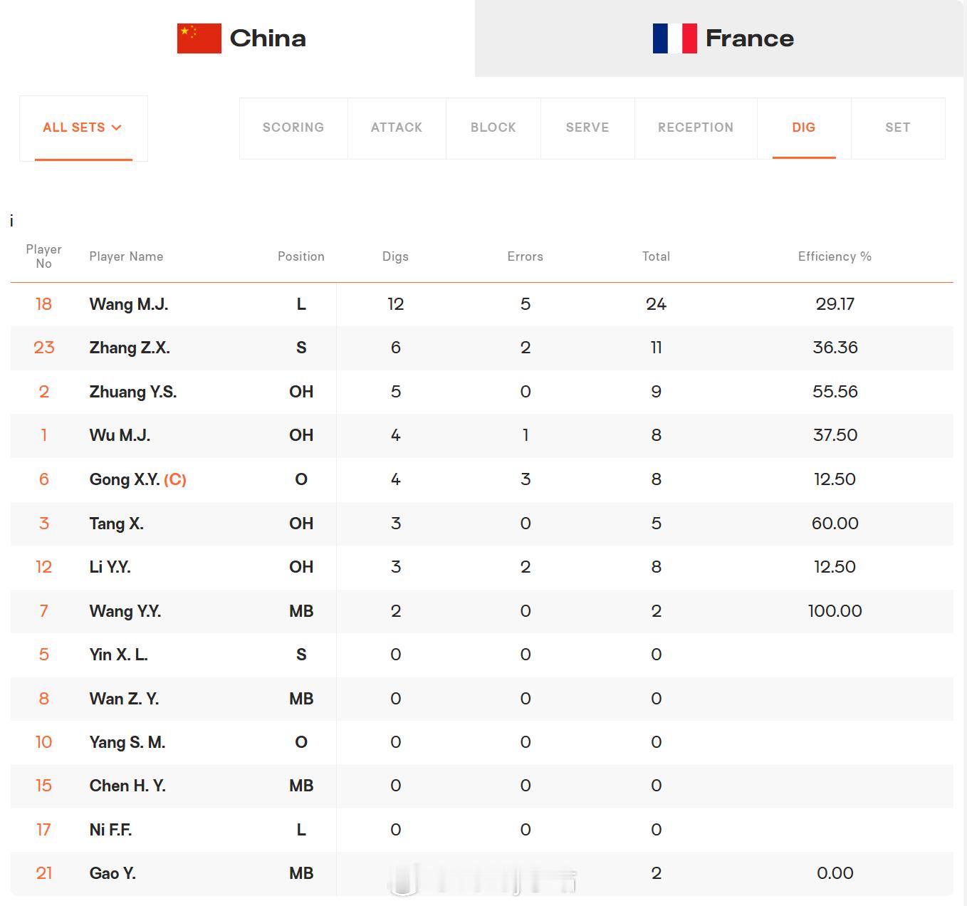Open player Gong X.Y. captain row
This screenshot has width=967, height=906.
click(481, 479)
